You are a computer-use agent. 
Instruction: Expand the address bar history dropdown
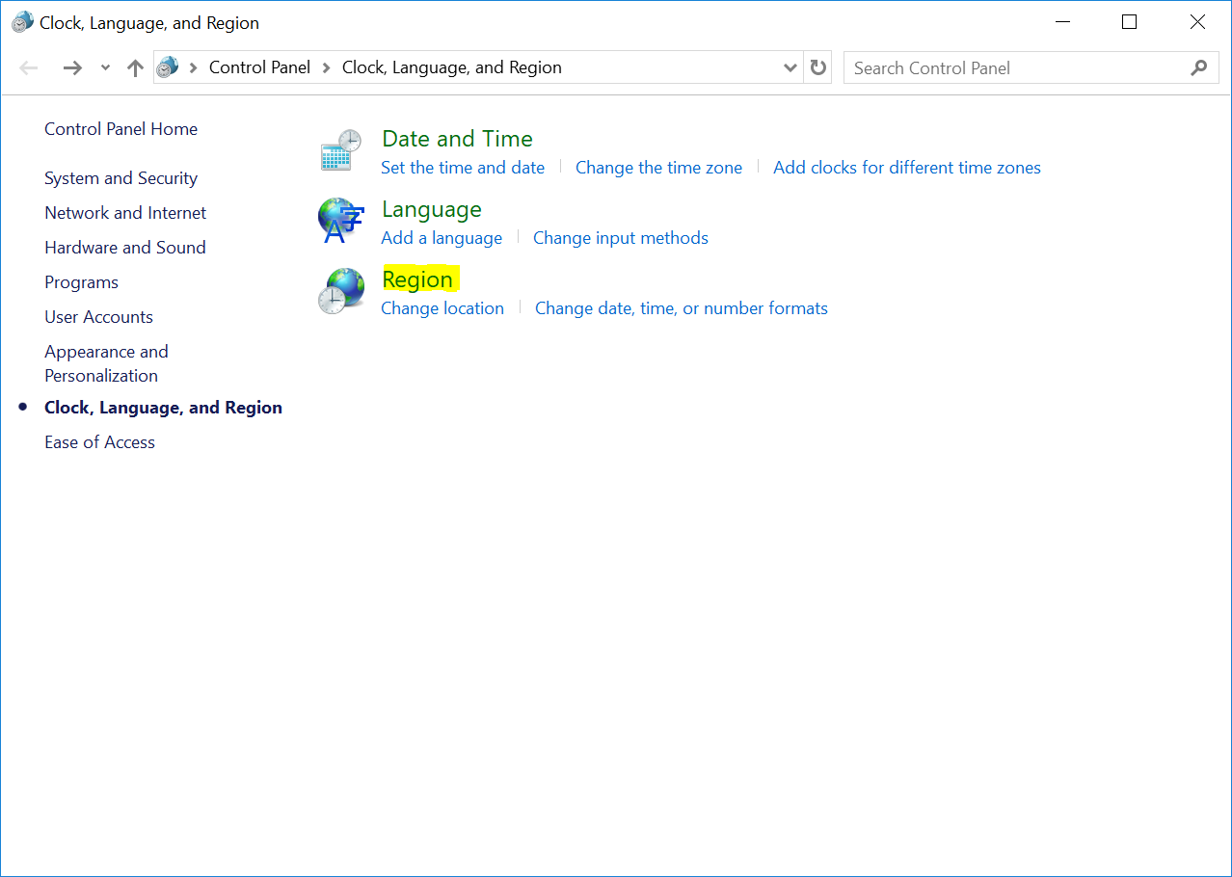[x=790, y=67]
